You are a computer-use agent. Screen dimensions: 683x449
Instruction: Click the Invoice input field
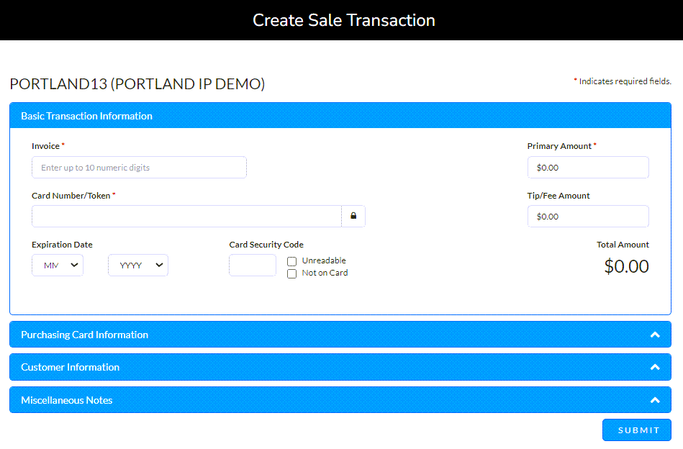pos(139,167)
